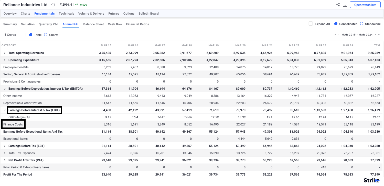Viewport: 384px width, 186px height.
Task: Click the MAR 20 column header
Action: coord(240,45)
